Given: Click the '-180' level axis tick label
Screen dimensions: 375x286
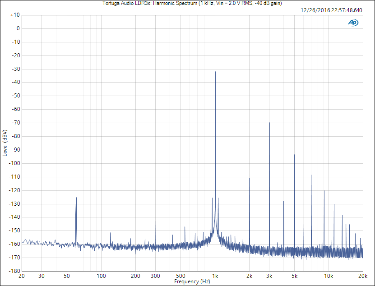Looking at the screenshot, I should (x=14, y=271).
